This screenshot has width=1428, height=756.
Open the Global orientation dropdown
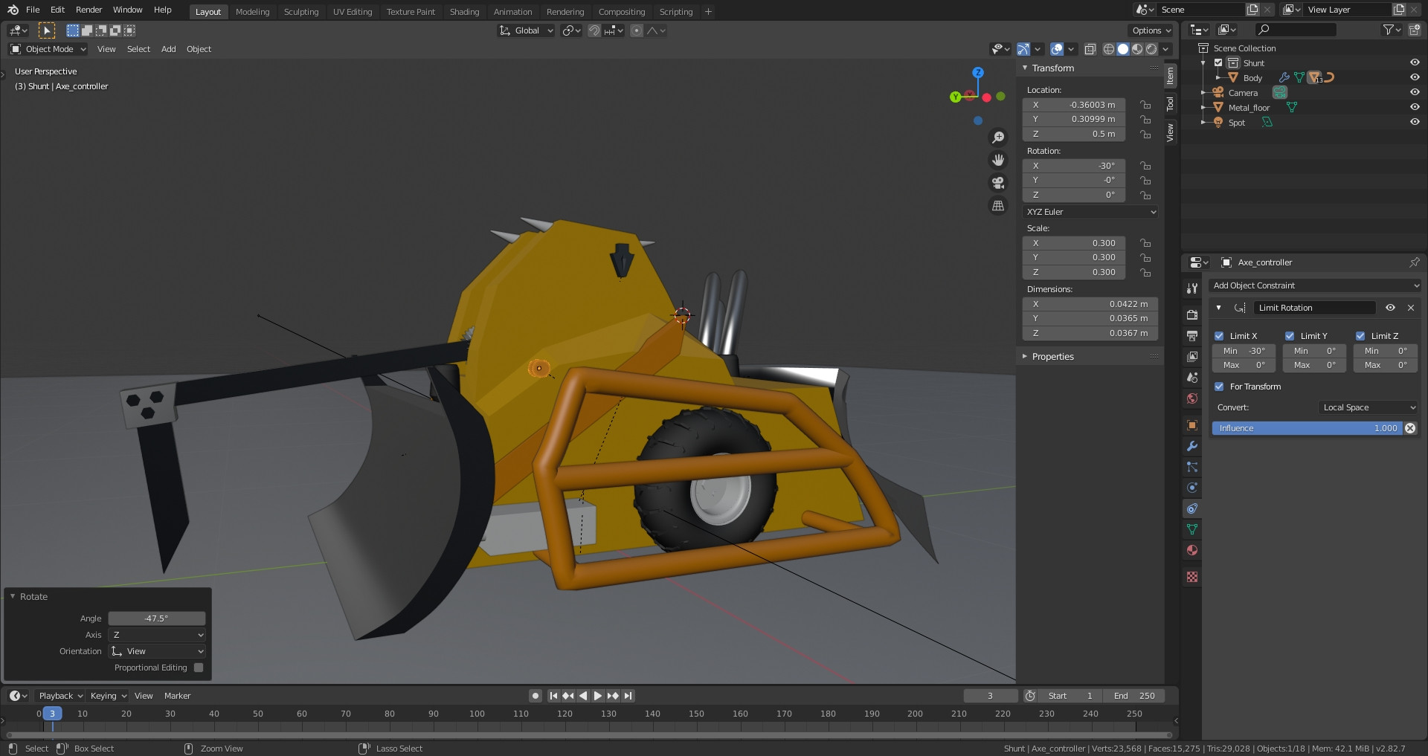tap(527, 30)
